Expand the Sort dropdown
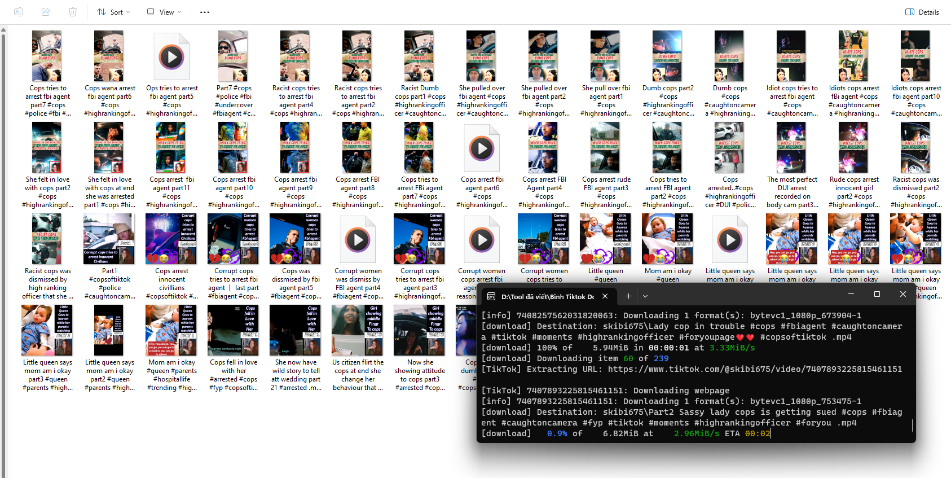Viewport: 951px width, 478px height. 113,12
